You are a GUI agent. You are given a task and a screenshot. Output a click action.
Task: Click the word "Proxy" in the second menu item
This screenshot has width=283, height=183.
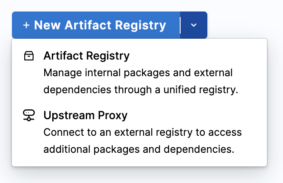click(113, 116)
